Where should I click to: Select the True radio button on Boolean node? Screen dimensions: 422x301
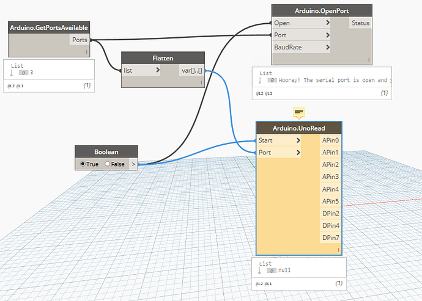(x=83, y=164)
